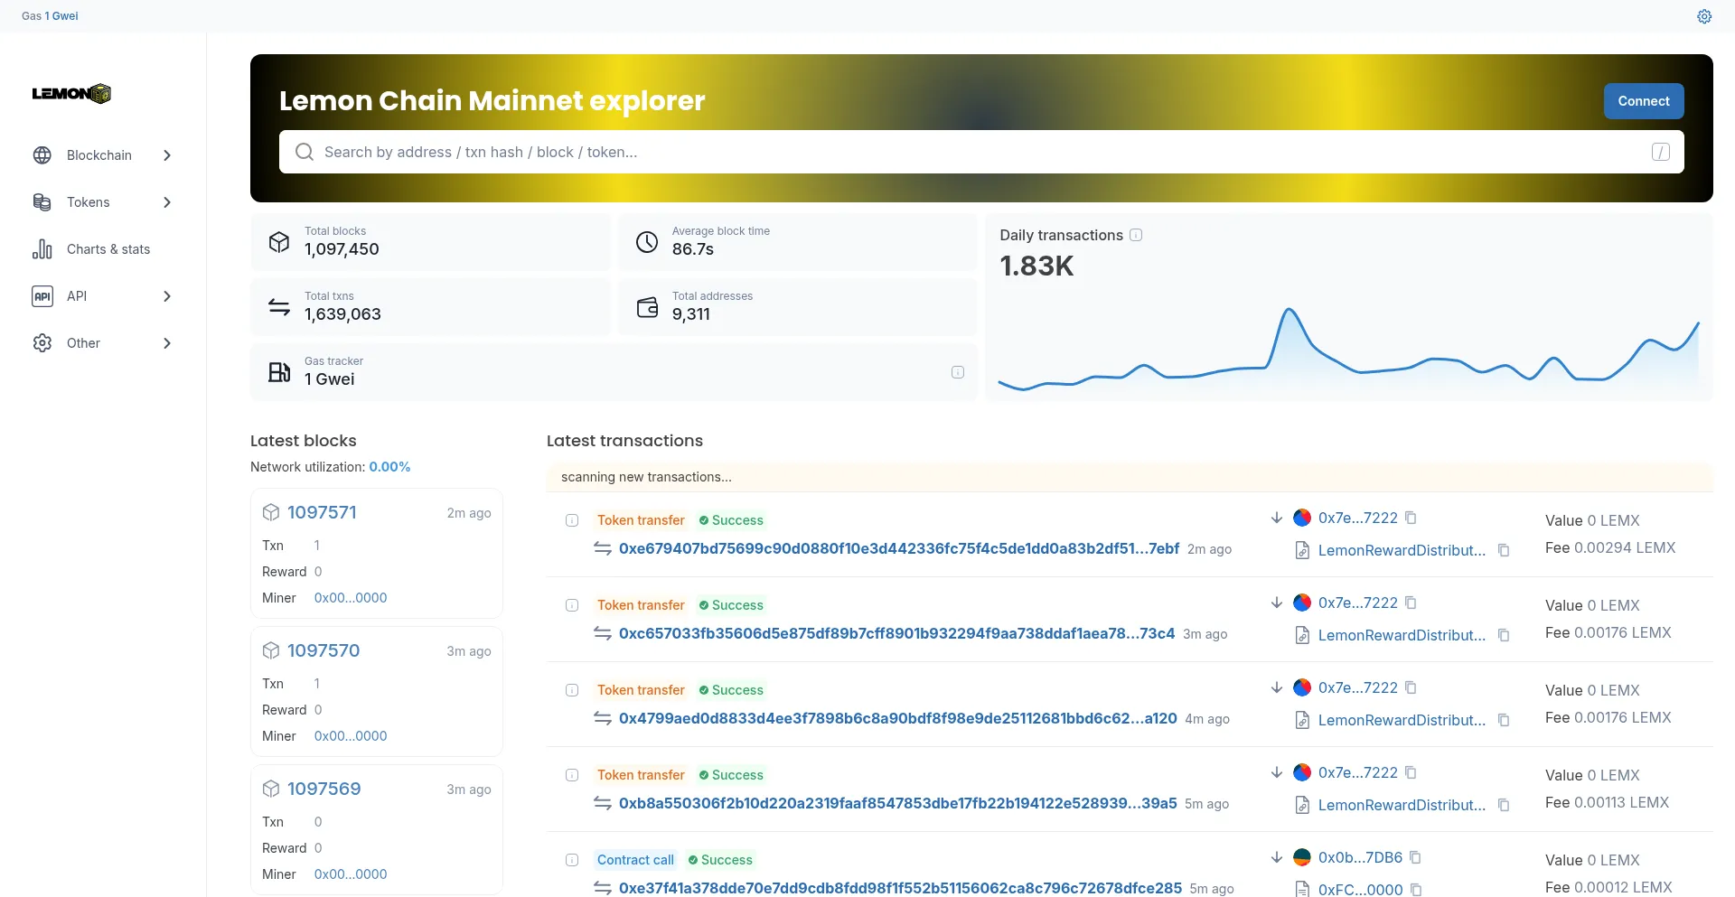Click Total addresses value 9,311

click(x=691, y=314)
